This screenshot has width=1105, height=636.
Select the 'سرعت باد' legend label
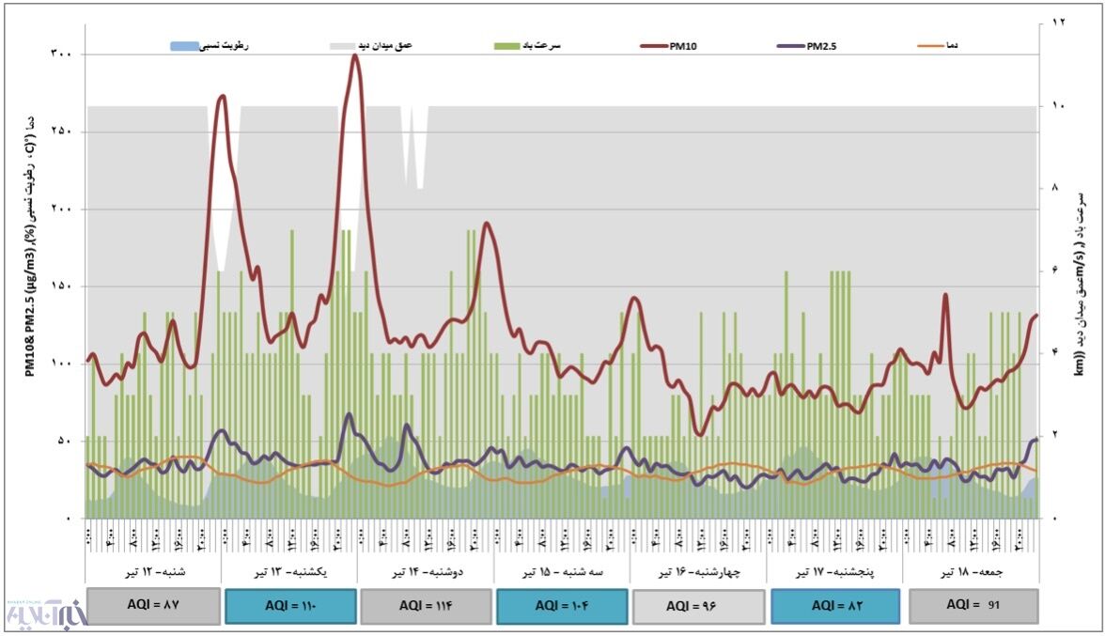click(x=541, y=46)
